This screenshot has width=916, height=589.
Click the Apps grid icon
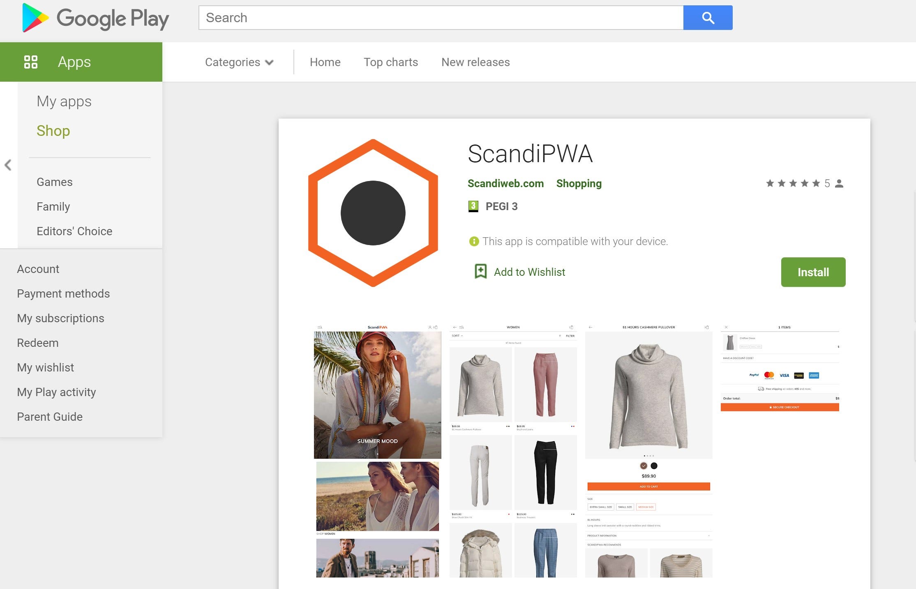click(x=31, y=62)
